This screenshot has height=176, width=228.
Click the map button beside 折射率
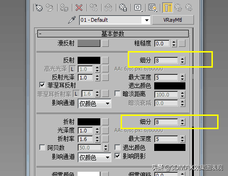[x=105, y=139]
